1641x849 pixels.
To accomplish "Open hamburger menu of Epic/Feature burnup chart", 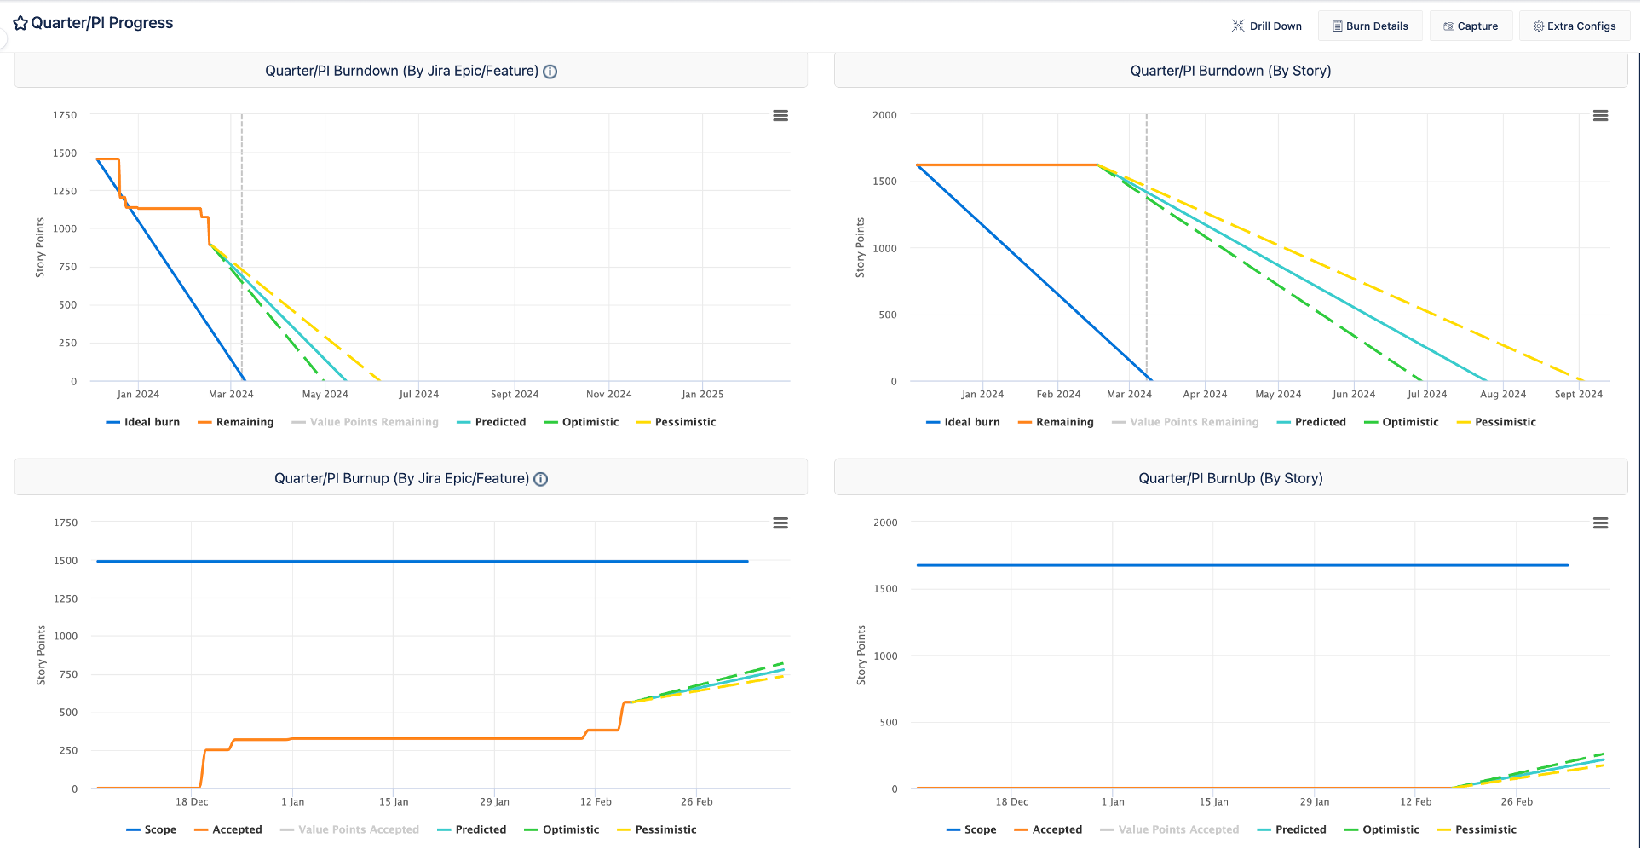I will [x=780, y=523].
